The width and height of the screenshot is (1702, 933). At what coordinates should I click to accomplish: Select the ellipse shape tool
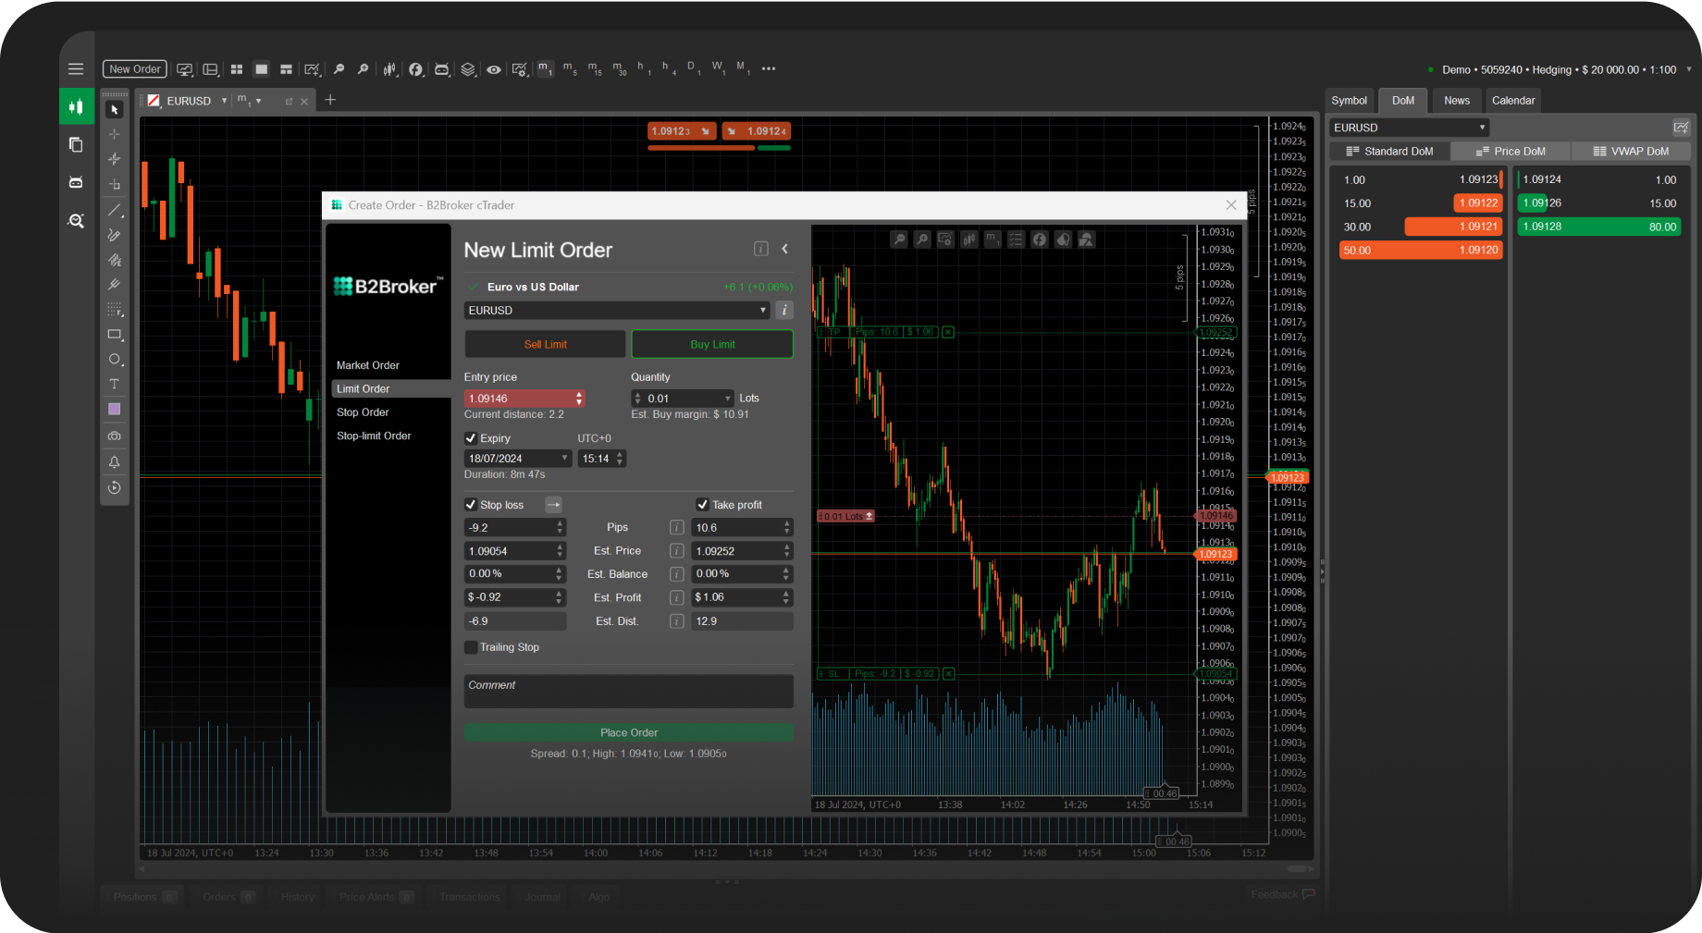[115, 360]
